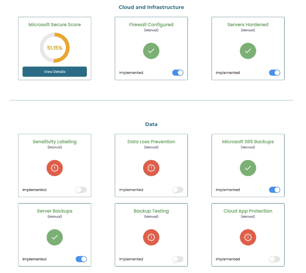The image size is (306, 273).
Task: Click the green checkmark in Firewall Configured
Action: point(151,51)
